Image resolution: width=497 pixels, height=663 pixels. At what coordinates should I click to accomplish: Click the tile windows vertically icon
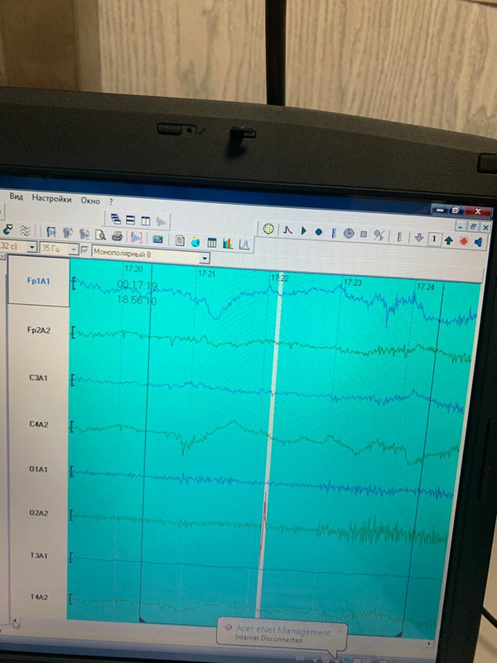click(146, 220)
